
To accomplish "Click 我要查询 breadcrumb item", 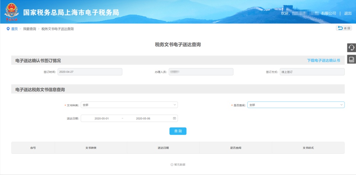I will [30, 29].
